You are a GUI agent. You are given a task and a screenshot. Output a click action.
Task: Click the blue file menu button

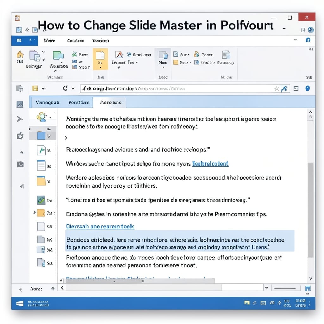tap(25, 40)
